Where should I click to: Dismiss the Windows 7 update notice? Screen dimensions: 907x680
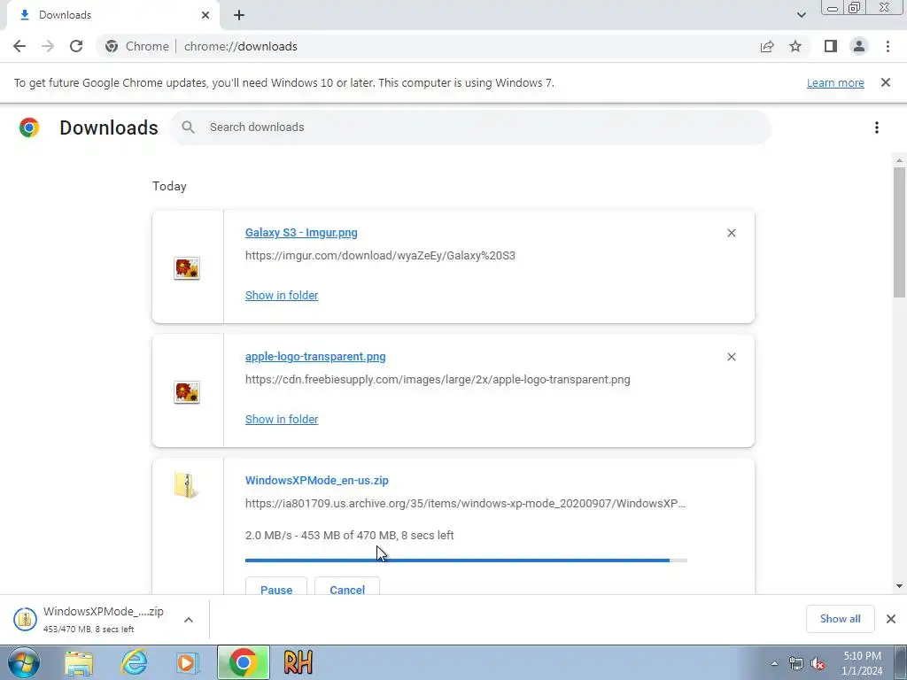[885, 82]
